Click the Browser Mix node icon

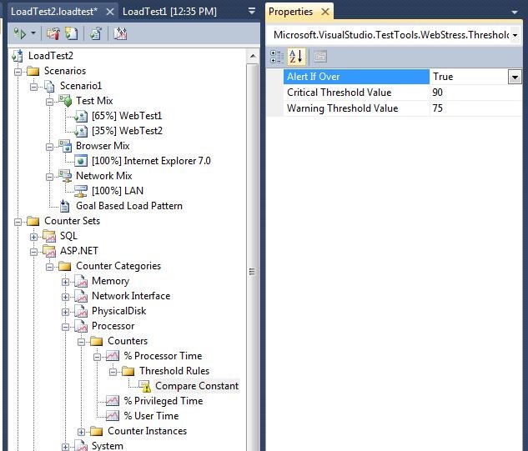pyautogui.click(x=65, y=146)
